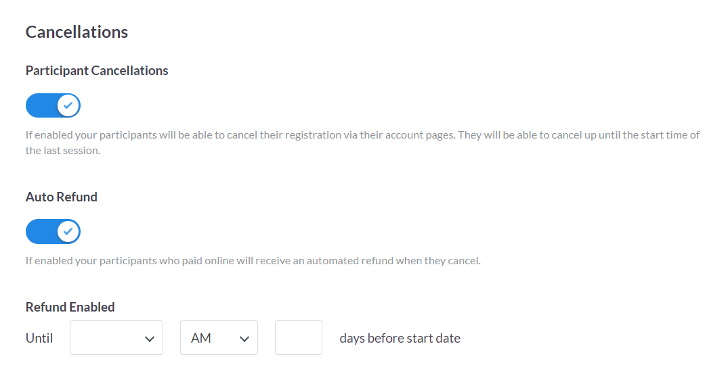This screenshot has height=392, width=728.
Task: Click the chevron arrow beside AM
Action: (244, 339)
